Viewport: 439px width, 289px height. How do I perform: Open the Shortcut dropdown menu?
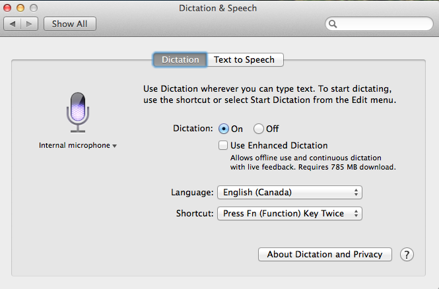290,214
